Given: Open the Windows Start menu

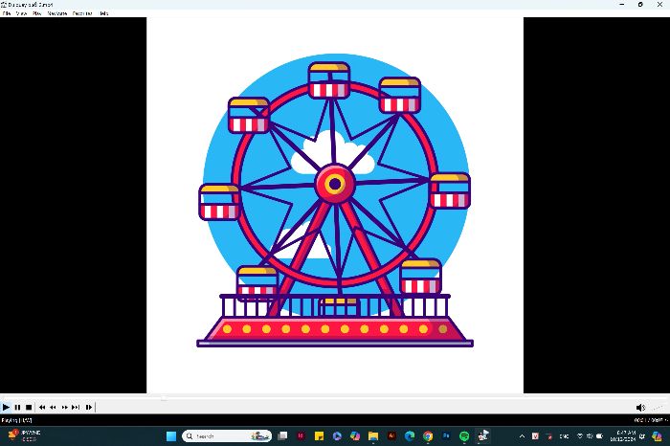Looking at the screenshot, I should (x=171, y=436).
